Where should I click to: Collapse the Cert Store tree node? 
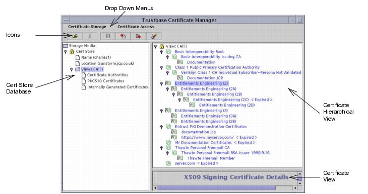point(66,52)
